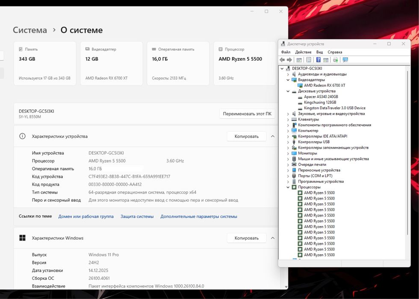Open Дополнительные параметры системы link
The width and height of the screenshot is (419, 299).
pyautogui.click(x=198, y=217)
